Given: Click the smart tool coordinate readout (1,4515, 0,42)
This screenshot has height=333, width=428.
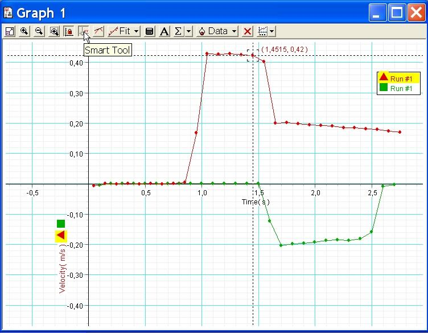Looking at the screenshot, I should click(285, 50).
